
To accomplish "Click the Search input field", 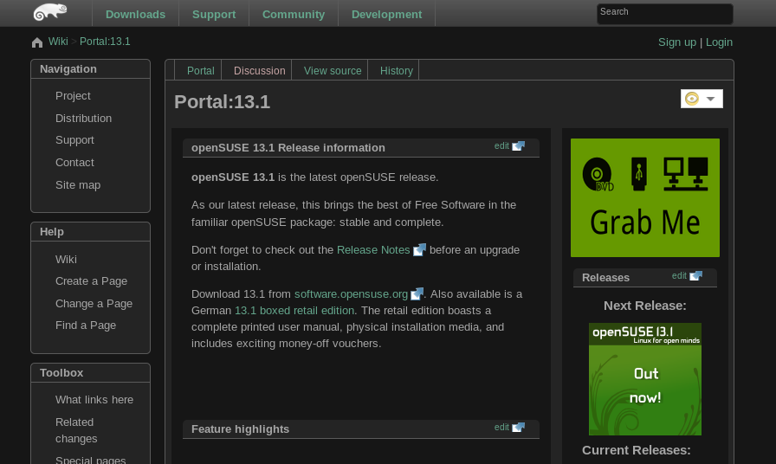I will [x=664, y=14].
